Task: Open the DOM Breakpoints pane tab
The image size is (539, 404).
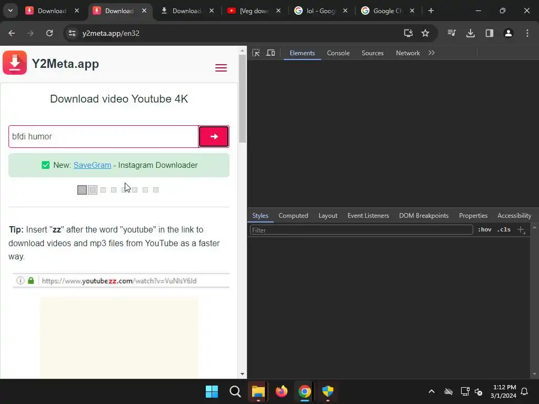Action: (424, 215)
